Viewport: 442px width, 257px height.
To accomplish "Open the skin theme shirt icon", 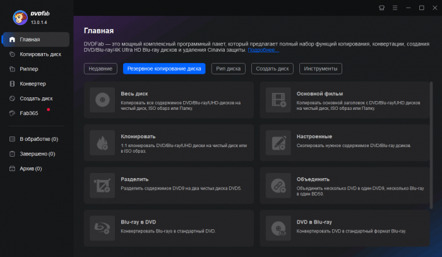I will (381, 8).
